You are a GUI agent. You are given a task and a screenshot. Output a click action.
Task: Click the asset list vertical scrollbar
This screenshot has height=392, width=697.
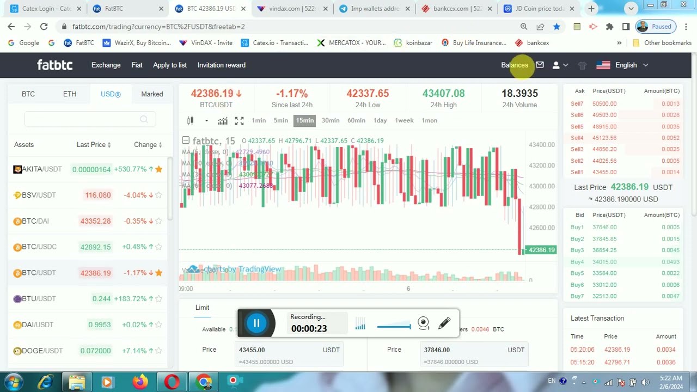point(169,188)
